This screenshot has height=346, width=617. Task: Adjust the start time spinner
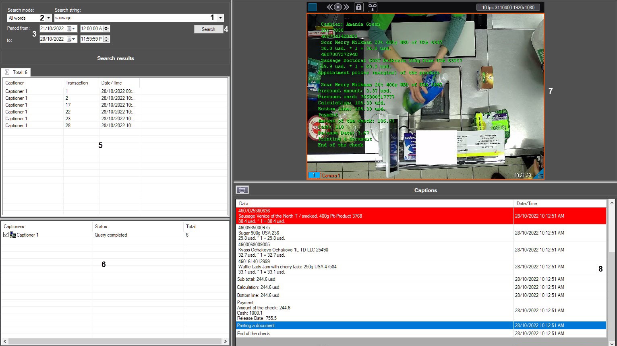coord(106,29)
